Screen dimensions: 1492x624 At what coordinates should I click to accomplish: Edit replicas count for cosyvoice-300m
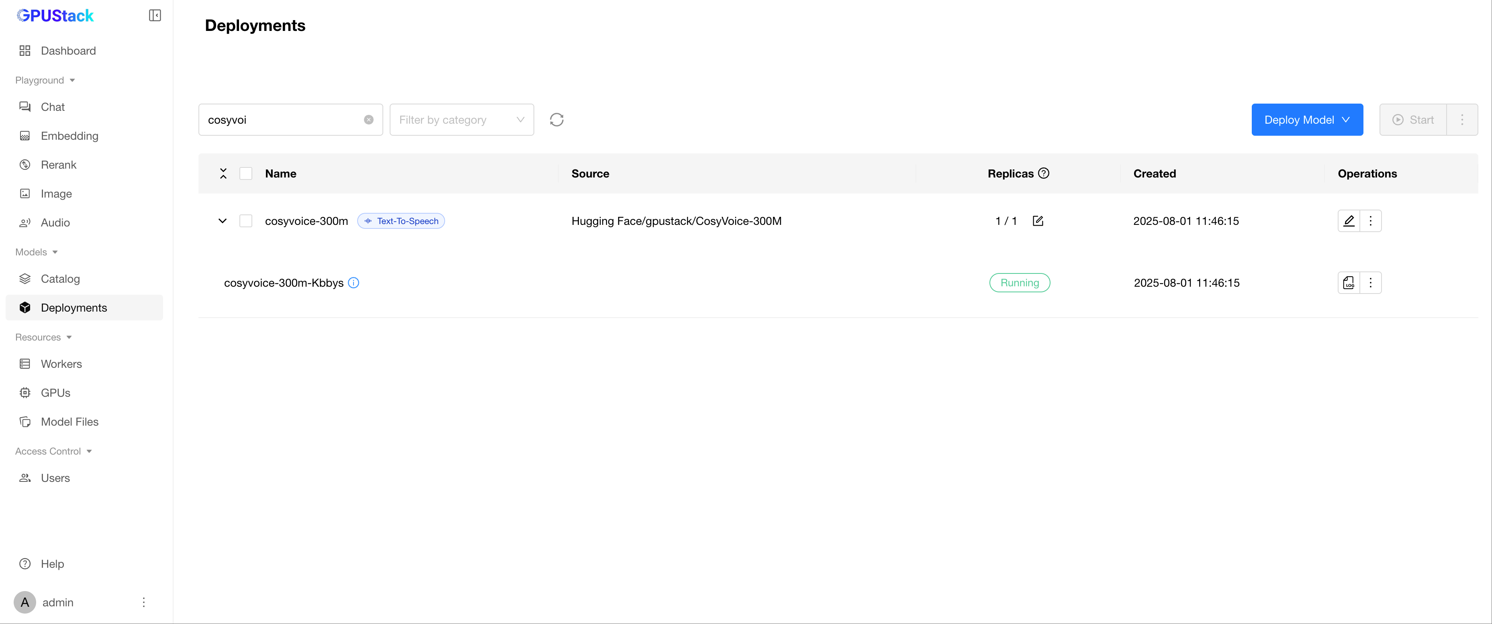pos(1037,221)
